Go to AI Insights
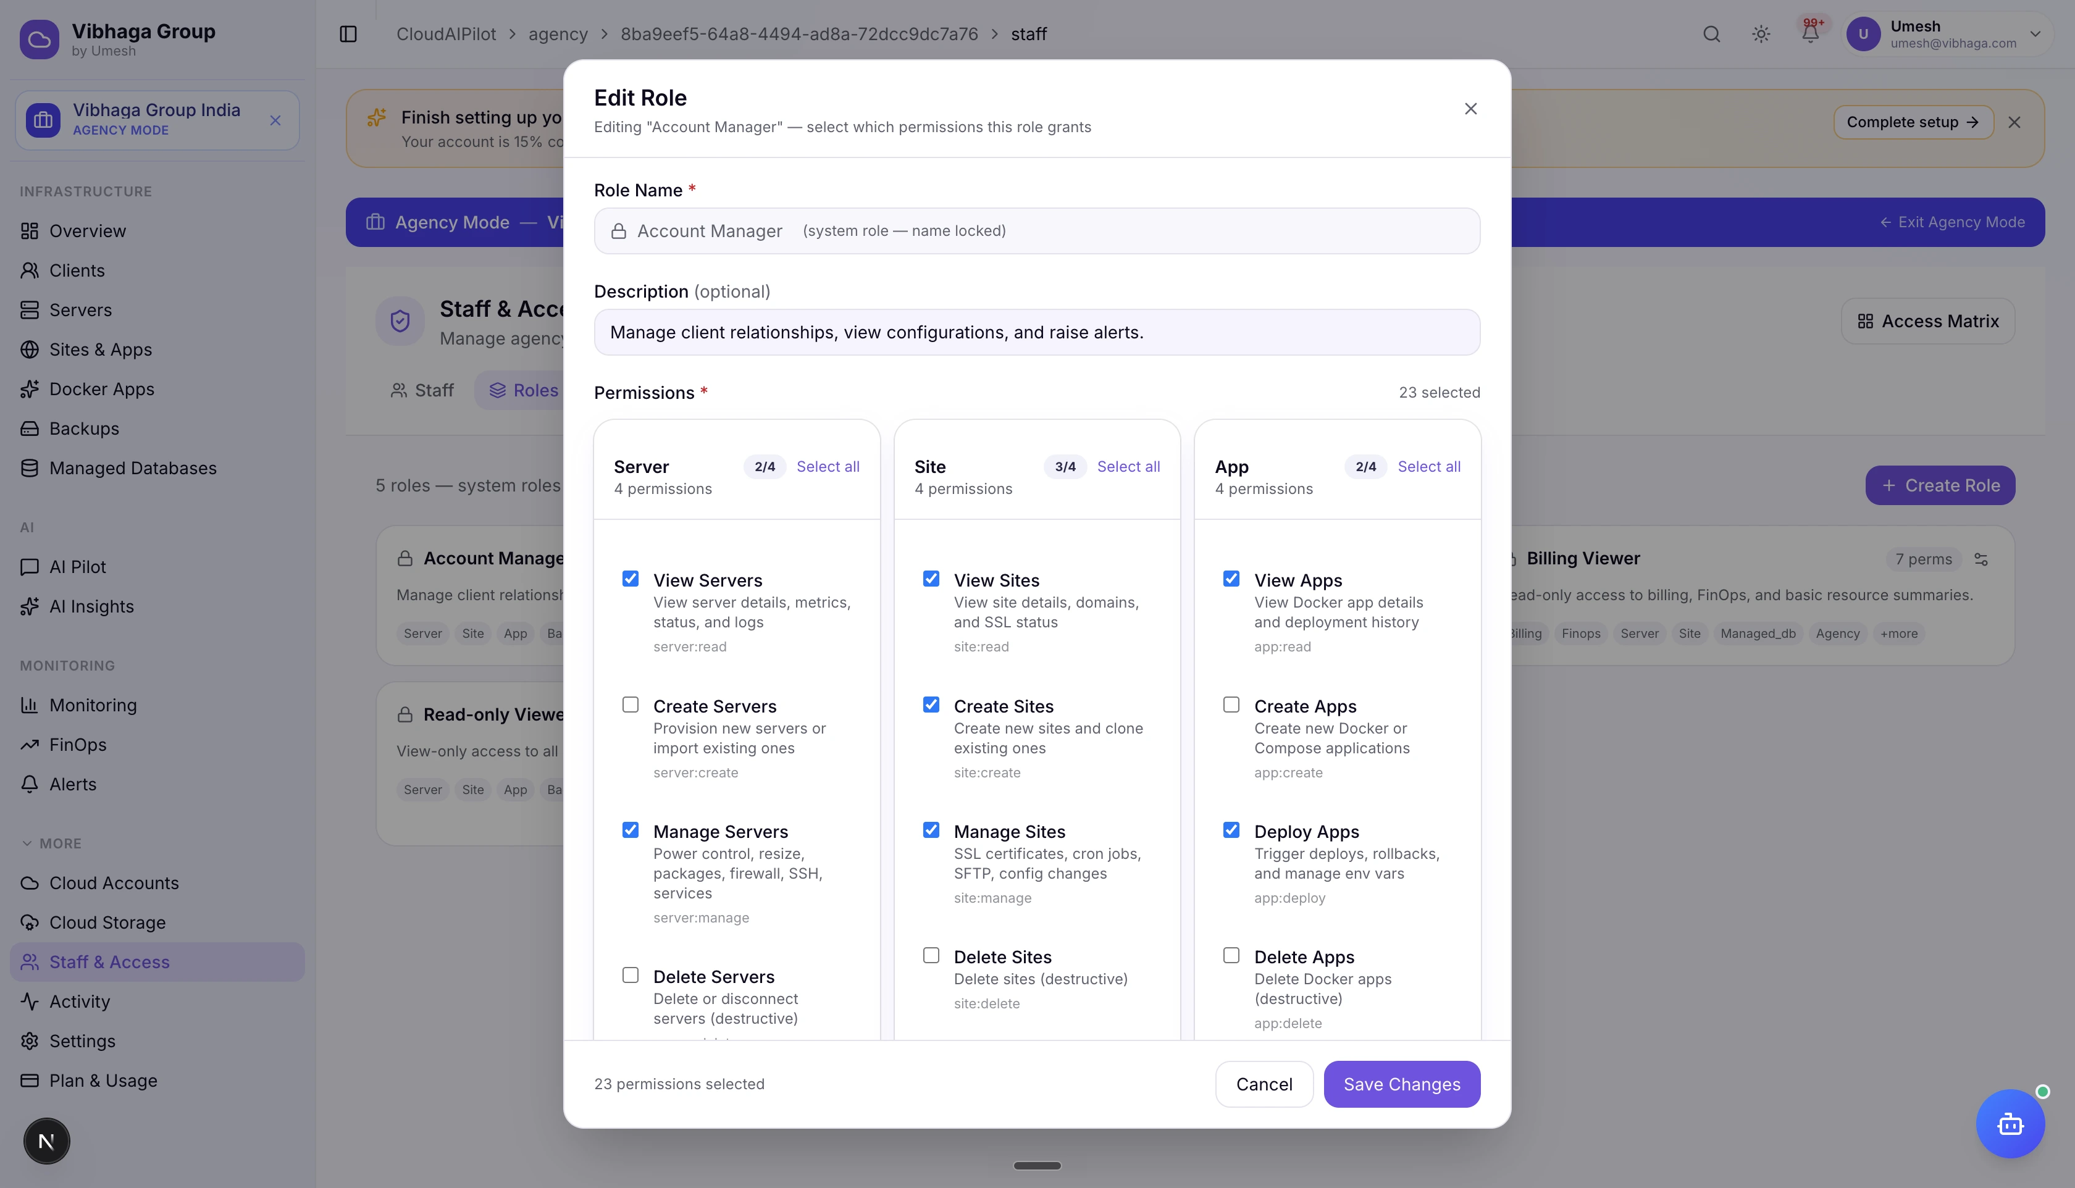 [x=157, y=606]
